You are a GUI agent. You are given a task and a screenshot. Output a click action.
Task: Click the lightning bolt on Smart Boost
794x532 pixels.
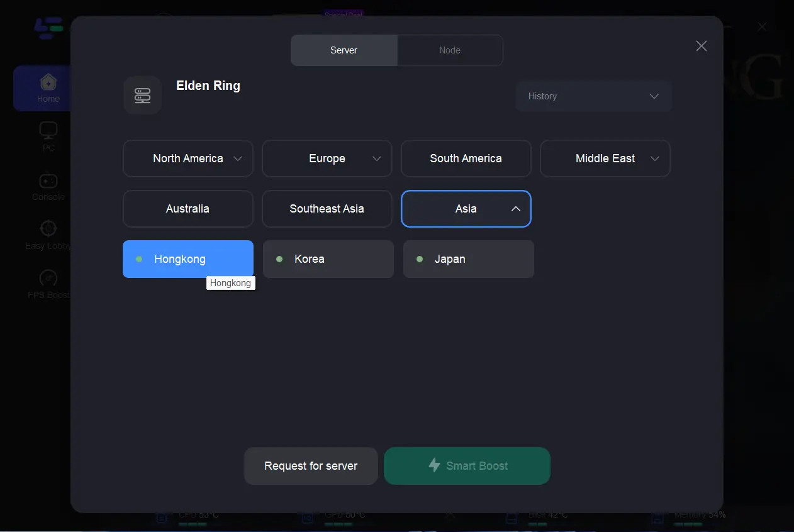434,465
